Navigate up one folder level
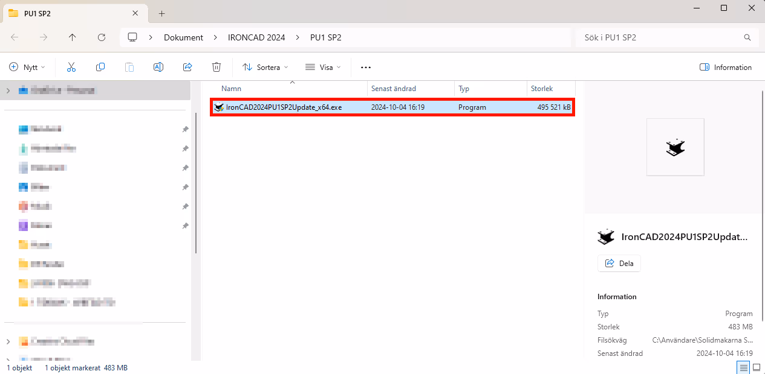The width and height of the screenshot is (765, 374). coord(73,37)
